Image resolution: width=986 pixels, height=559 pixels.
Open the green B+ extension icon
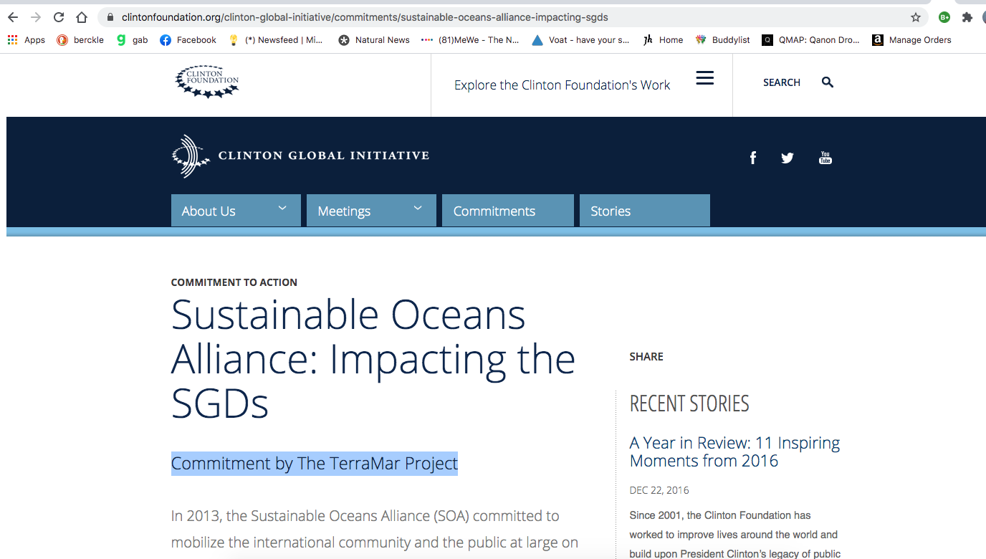[944, 17]
